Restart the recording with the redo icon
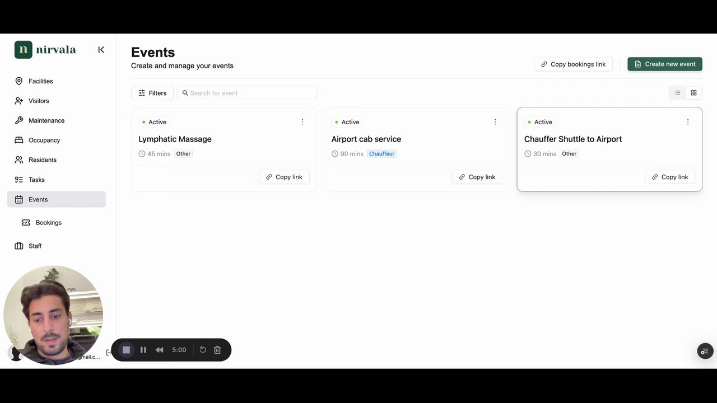The width and height of the screenshot is (717, 403). (x=203, y=350)
